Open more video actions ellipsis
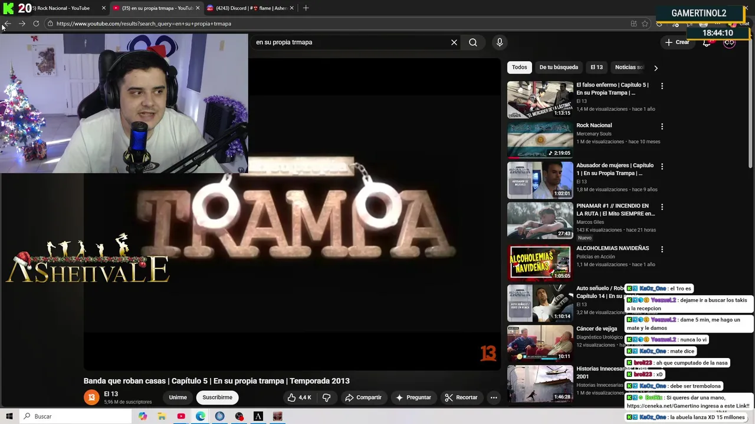 (x=494, y=397)
